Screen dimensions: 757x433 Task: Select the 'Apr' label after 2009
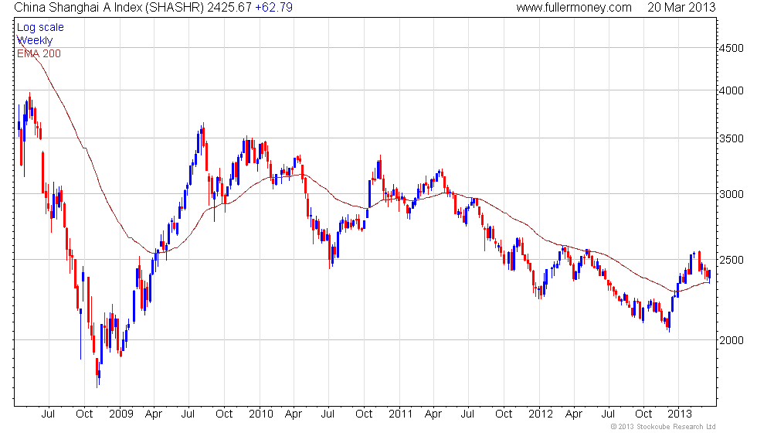tap(154, 414)
